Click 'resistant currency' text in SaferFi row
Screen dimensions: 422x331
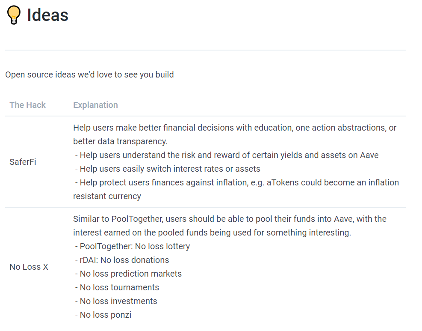107,196
